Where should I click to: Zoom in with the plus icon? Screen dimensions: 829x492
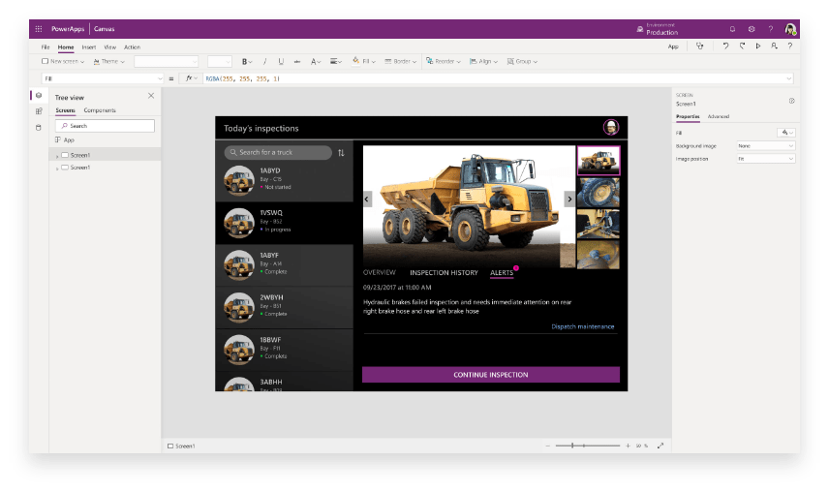[x=628, y=446]
